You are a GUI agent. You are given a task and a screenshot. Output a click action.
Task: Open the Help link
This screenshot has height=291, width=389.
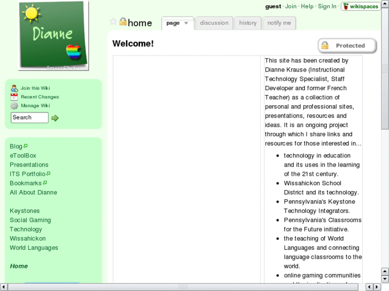click(307, 6)
